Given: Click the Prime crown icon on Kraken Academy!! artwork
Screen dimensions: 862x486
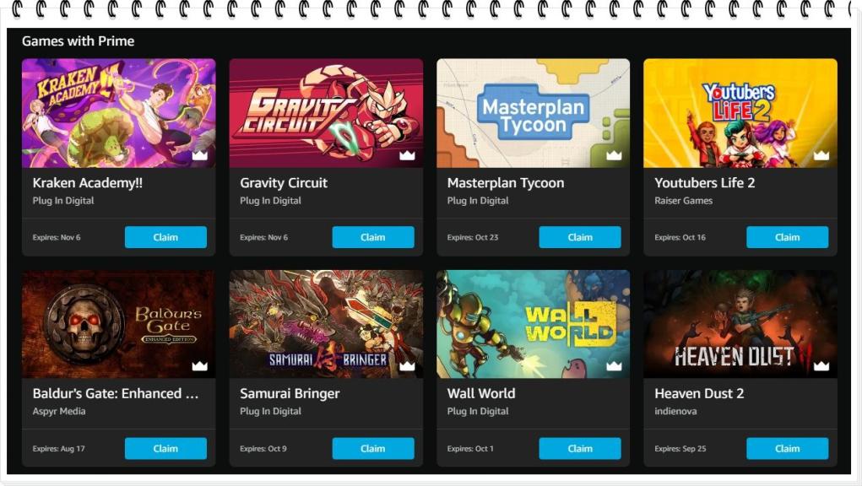Looking at the screenshot, I should pos(199,155).
